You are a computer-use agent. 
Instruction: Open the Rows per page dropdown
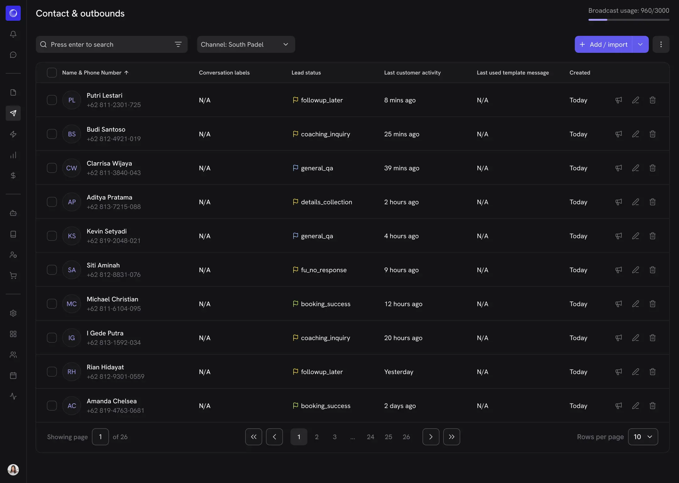point(643,437)
